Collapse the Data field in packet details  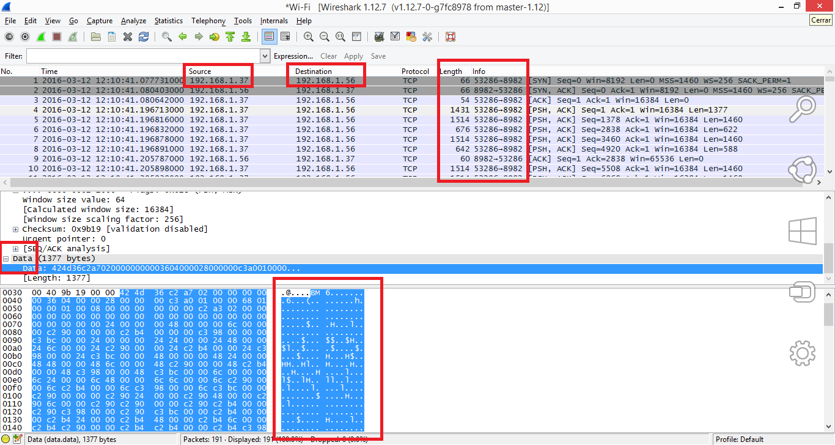pyautogui.click(x=5, y=258)
